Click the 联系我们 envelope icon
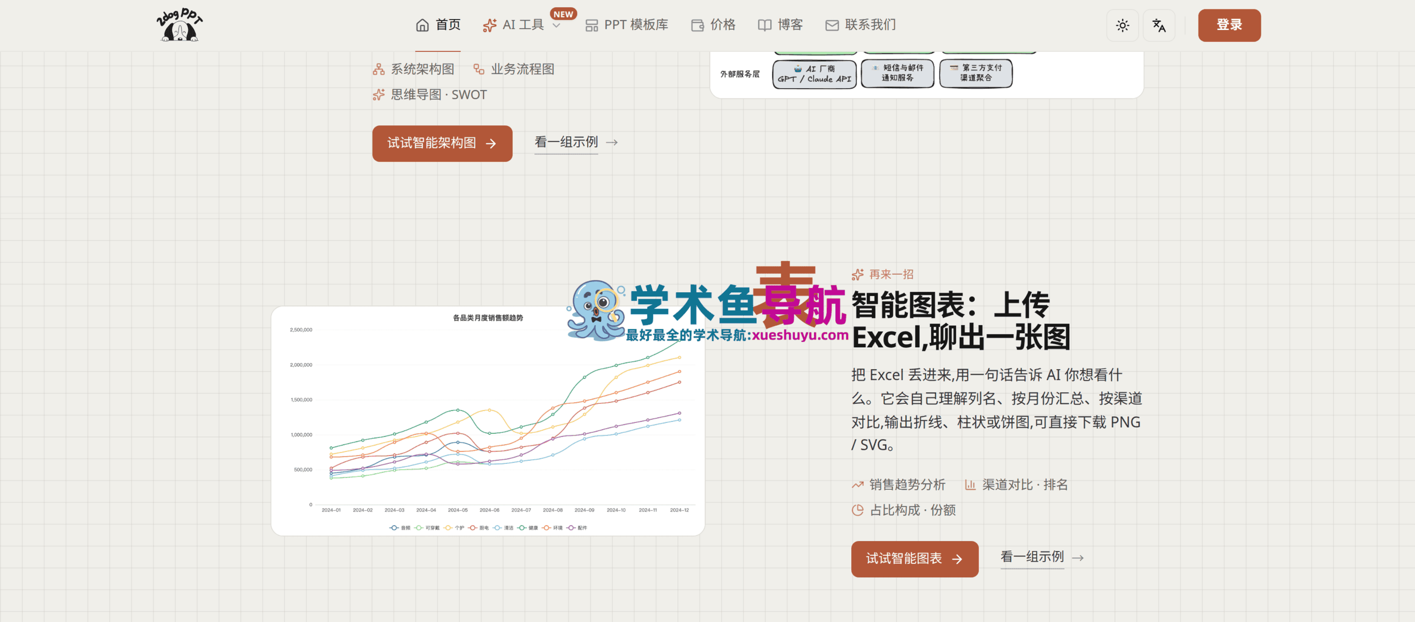The image size is (1415, 622). pyautogui.click(x=832, y=25)
